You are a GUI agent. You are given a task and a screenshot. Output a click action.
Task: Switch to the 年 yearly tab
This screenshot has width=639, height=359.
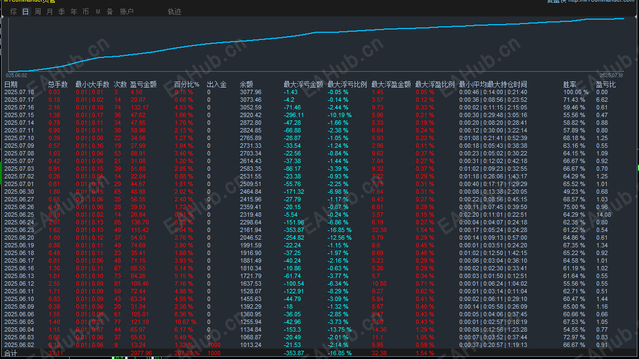click(74, 12)
